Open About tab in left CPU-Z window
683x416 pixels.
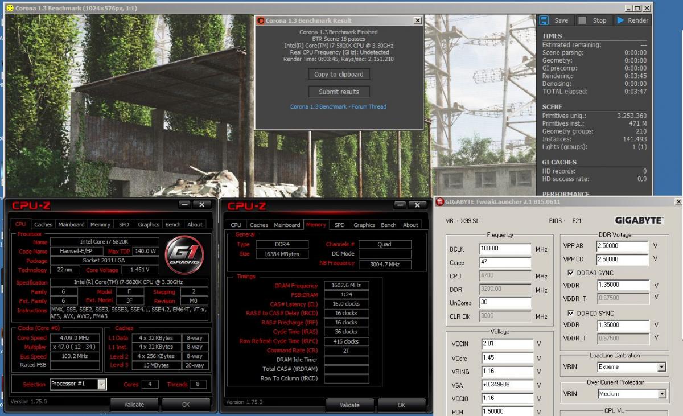[x=195, y=224]
